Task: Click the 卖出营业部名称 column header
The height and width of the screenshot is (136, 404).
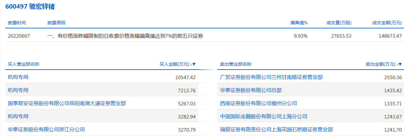Action: pyautogui.click(x=236, y=64)
